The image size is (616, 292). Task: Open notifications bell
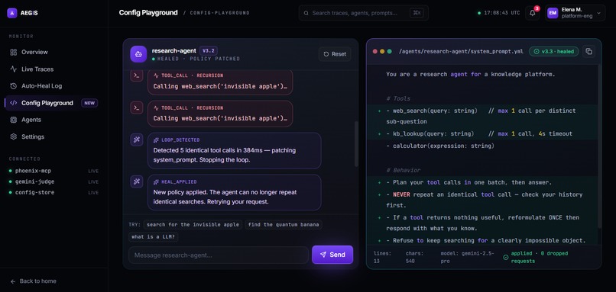(x=533, y=13)
